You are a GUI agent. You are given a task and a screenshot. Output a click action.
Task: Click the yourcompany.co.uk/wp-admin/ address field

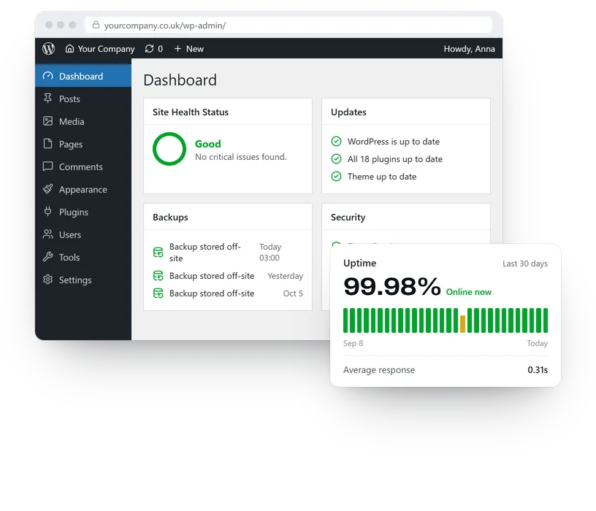tap(289, 25)
